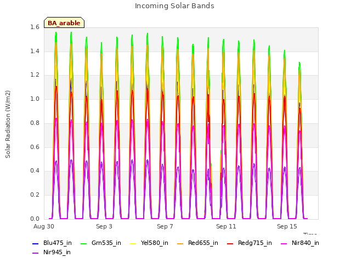Click the Grn535_in legend color swatch
Image resolution: width=351 pixels, height=263 pixels.
pyautogui.click(x=83, y=243)
